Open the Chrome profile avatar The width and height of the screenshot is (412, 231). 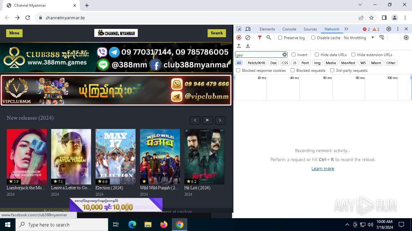click(x=395, y=18)
